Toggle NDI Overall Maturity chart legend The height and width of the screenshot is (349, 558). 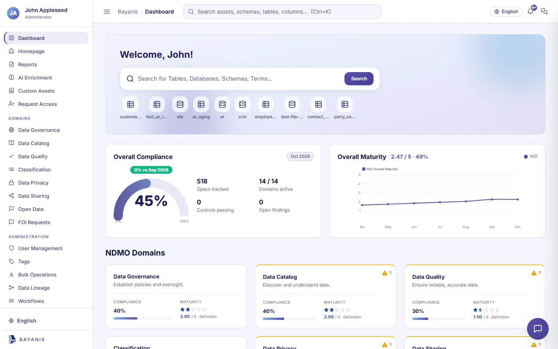pyautogui.click(x=380, y=169)
